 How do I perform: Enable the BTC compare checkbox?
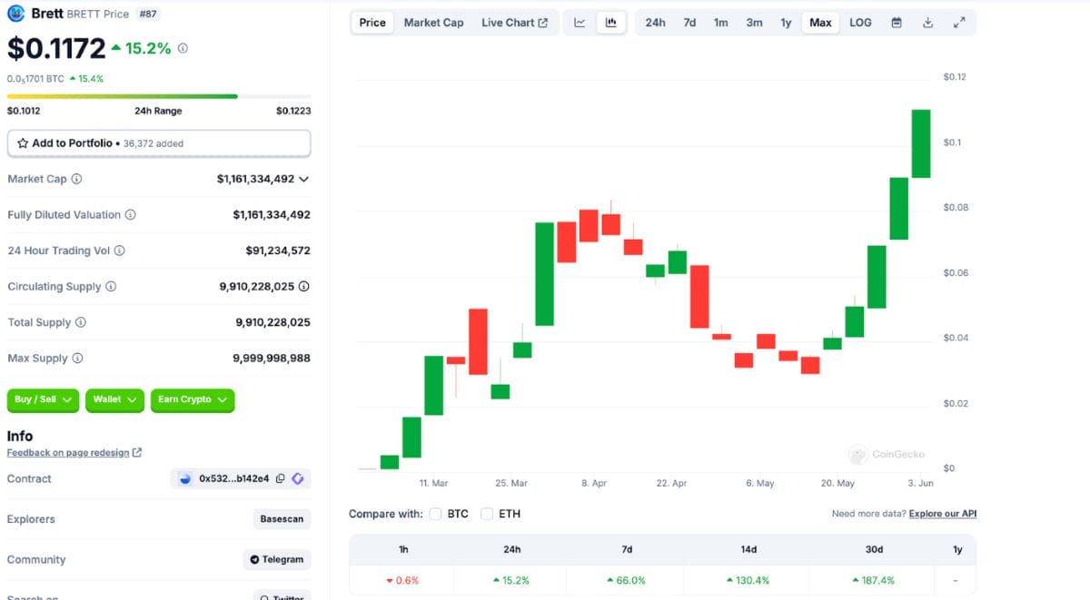tap(435, 514)
